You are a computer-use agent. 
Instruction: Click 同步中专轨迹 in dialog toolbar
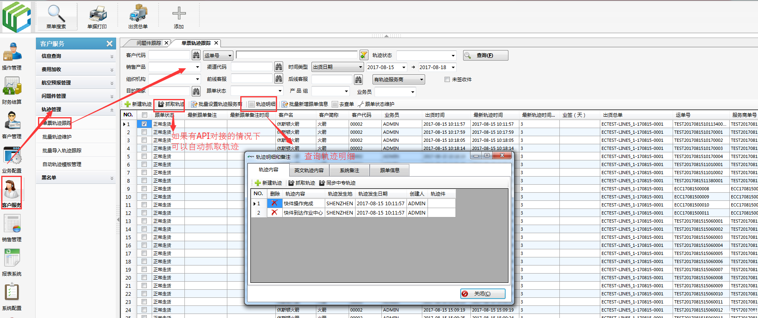point(337,183)
